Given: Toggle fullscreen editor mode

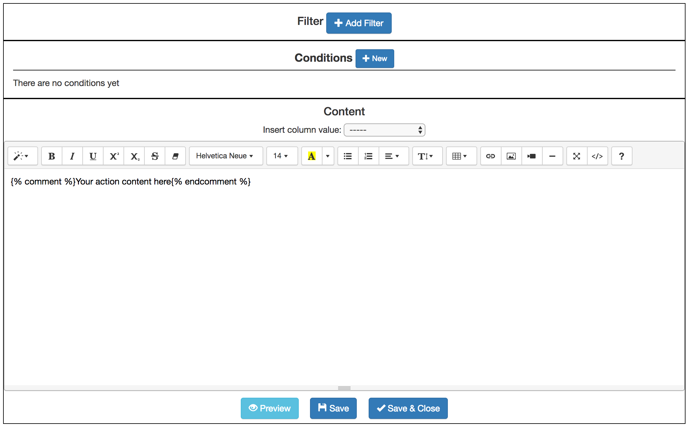Looking at the screenshot, I should point(577,156).
